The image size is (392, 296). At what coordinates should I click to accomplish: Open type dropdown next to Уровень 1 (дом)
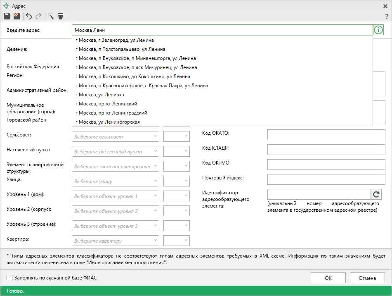click(x=177, y=196)
